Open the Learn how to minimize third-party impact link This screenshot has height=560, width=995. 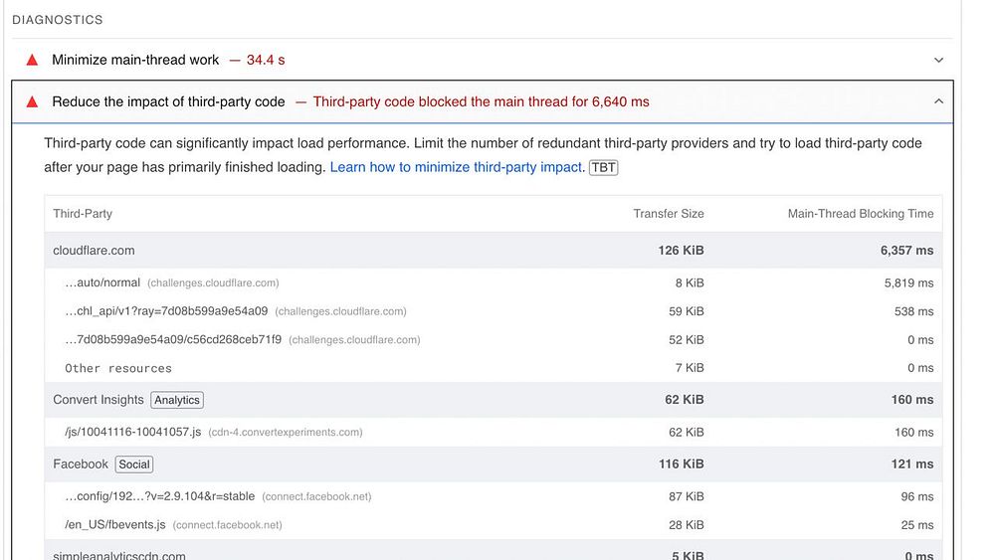(x=456, y=167)
